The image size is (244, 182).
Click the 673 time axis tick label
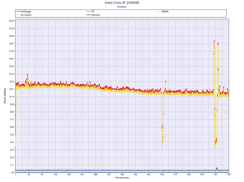click(202, 174)
